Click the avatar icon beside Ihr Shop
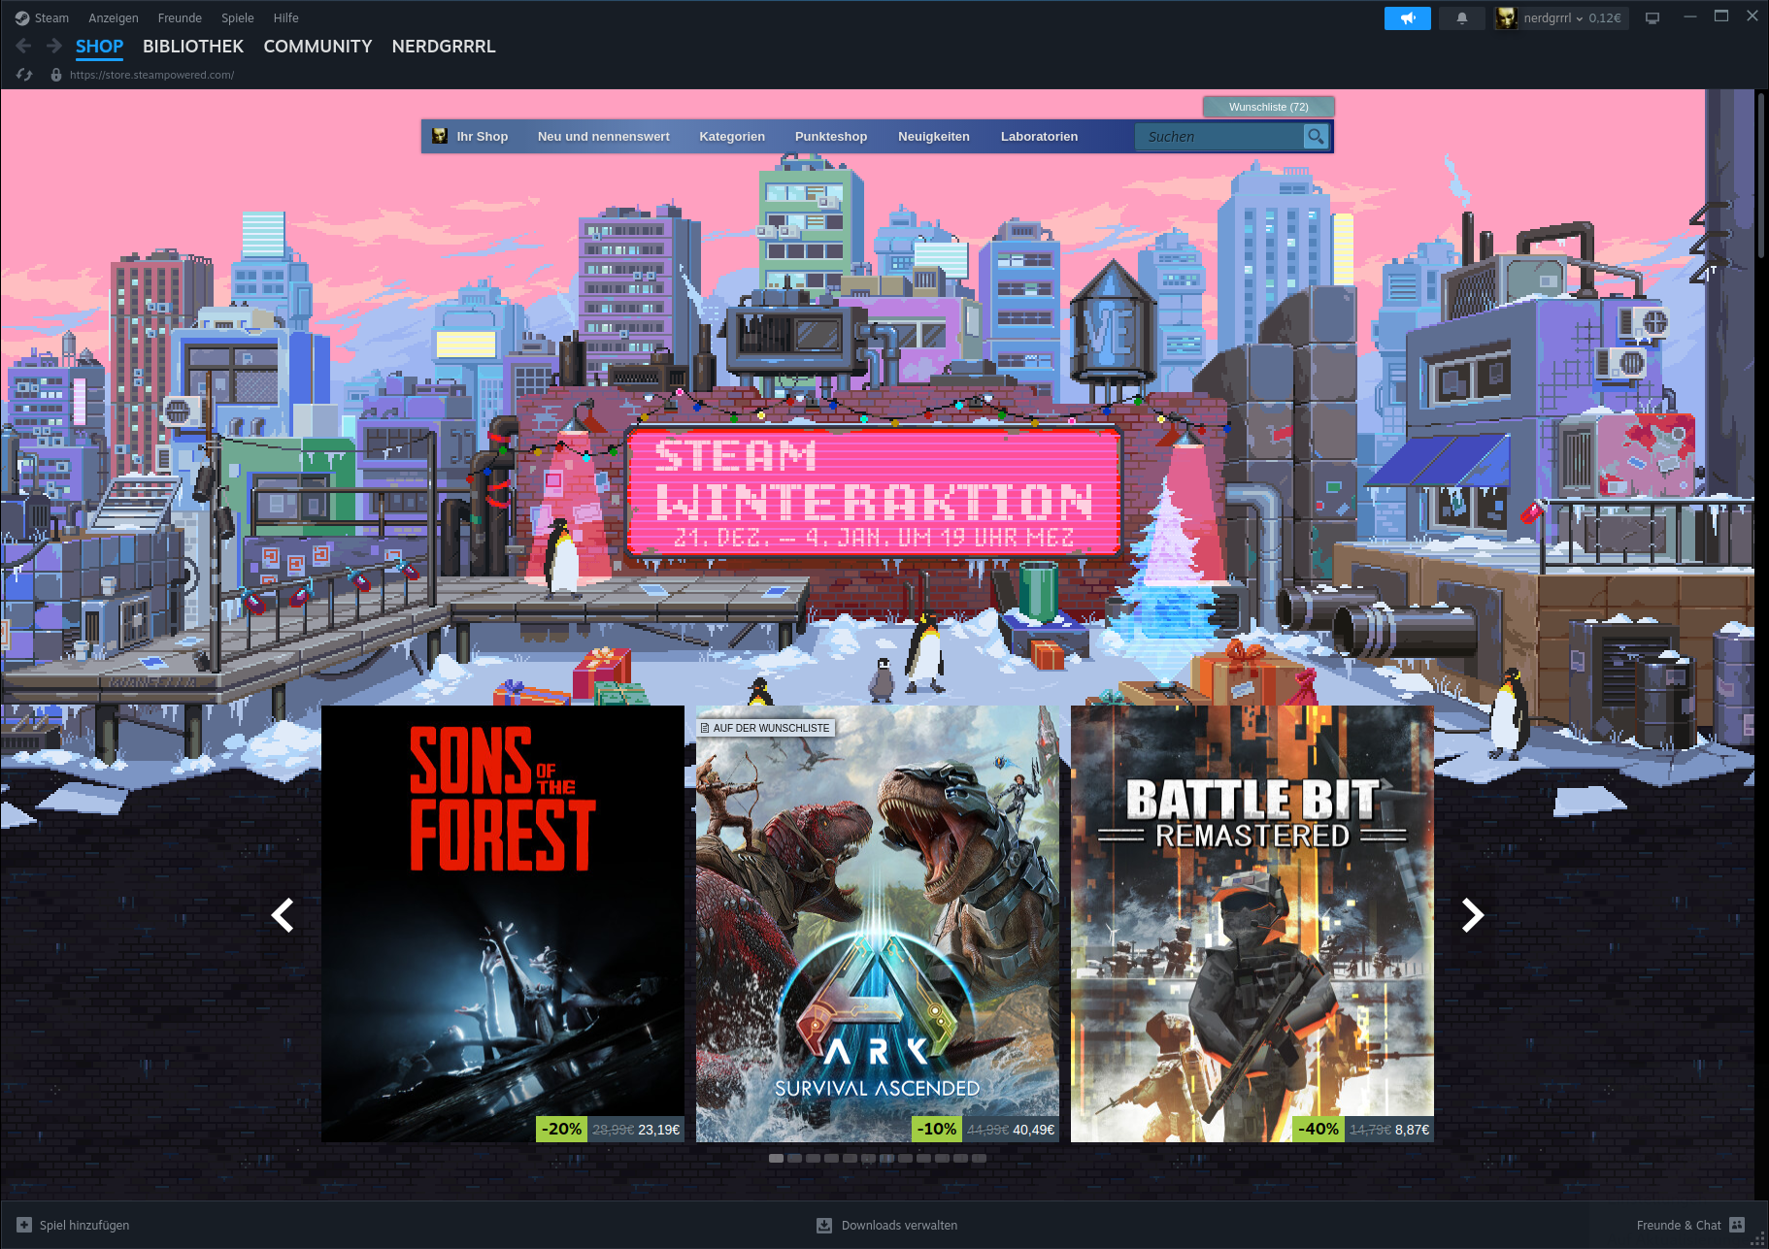 point(440,136)
